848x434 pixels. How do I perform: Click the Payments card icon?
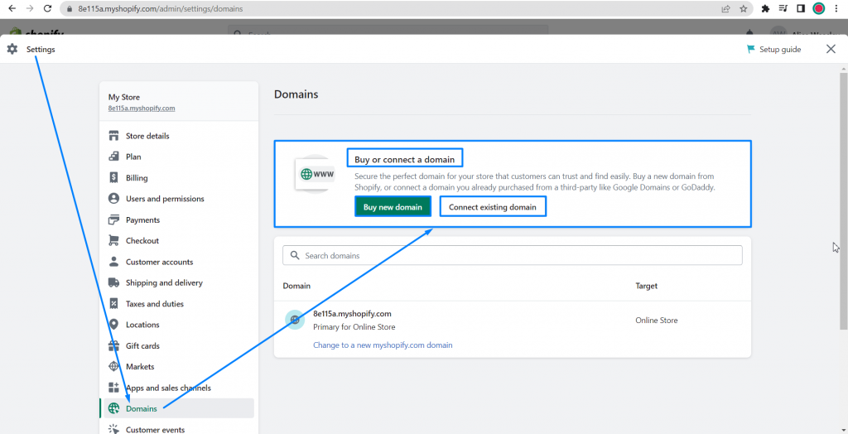click(x=113, y=219)
